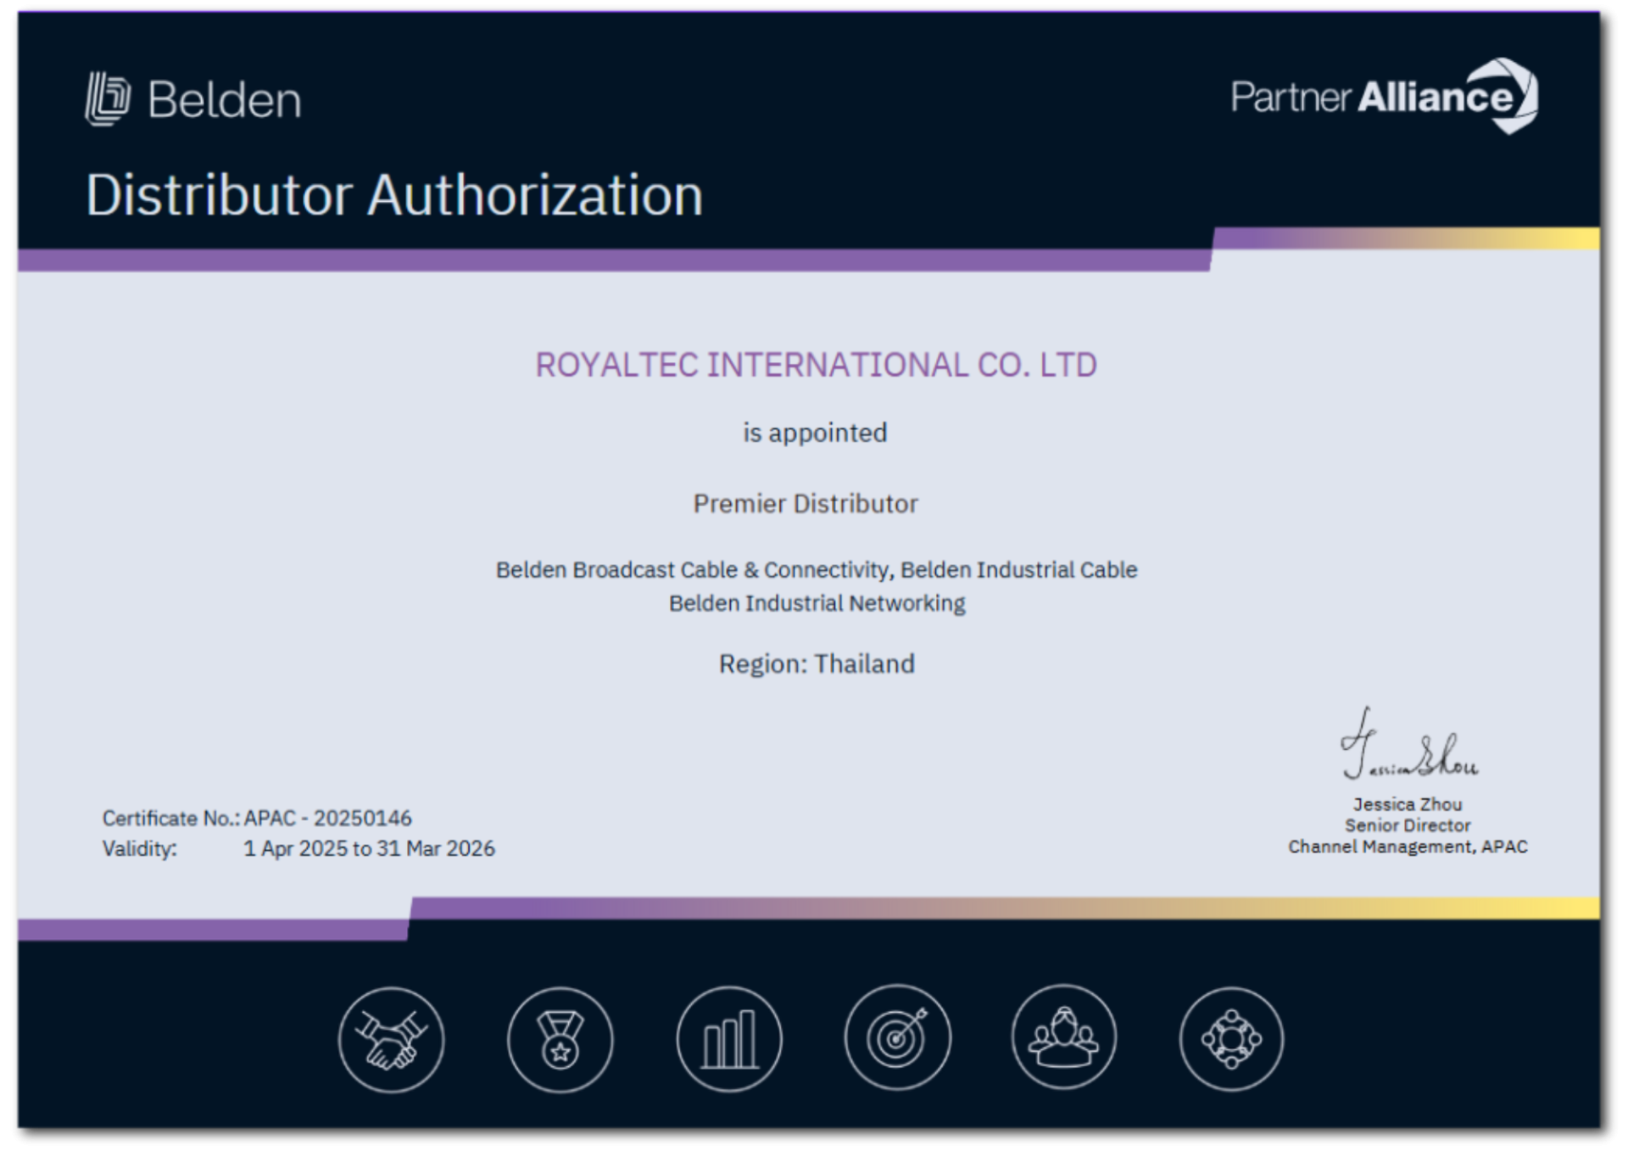Click certificate number APAC - 20250146
Image resolution: width=1628 pixels, height=1151 pixels.
327,818
